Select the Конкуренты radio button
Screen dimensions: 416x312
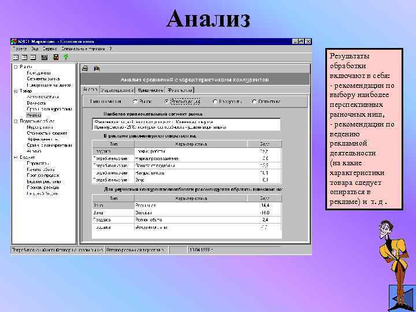(x=215, y=101)
